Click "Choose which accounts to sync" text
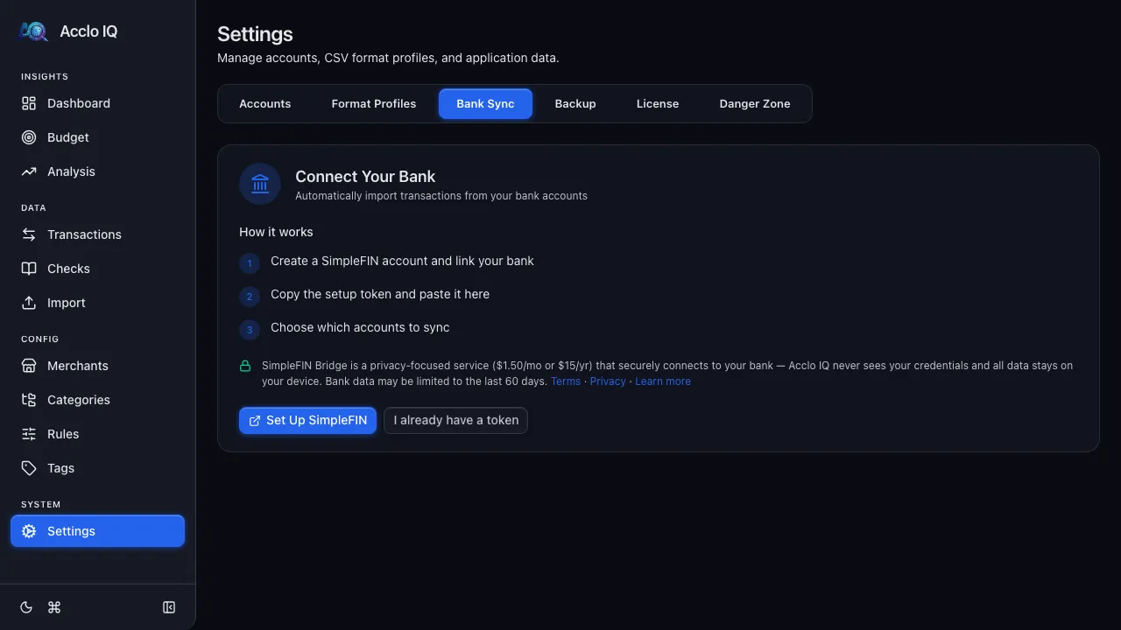This screenshot has height=630, width=1121. coord(360,327)
